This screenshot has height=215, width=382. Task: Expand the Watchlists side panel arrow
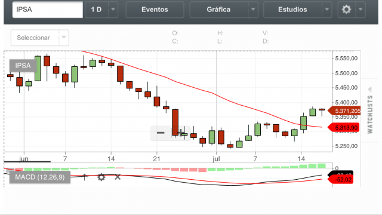pos(370,90)
